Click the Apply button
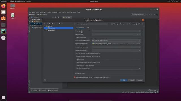The height and width of the screenshot is (101, 181). pos(140,80)
